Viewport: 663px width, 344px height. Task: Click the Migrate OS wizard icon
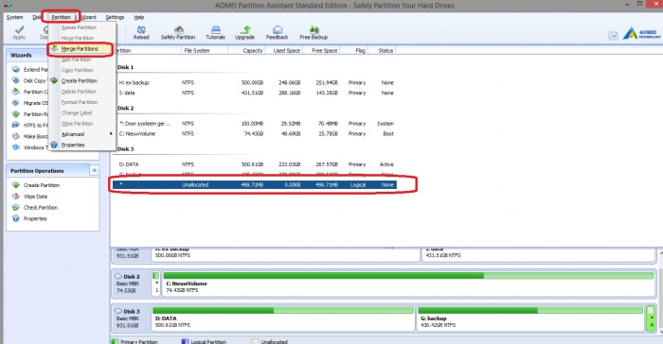click(16, 103)
